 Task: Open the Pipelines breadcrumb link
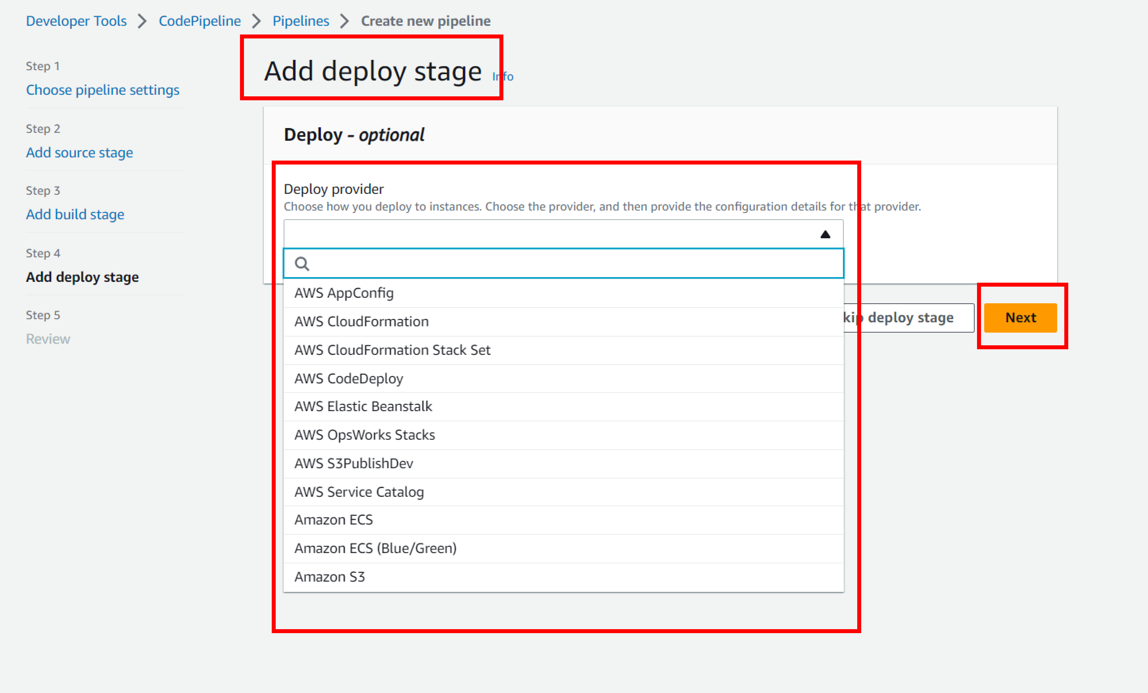click(x=301, y=21)
